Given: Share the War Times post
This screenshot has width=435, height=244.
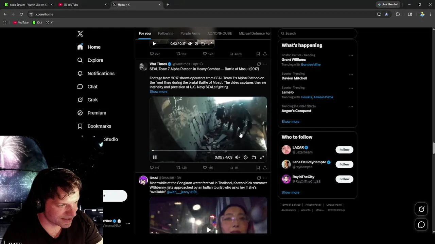Looking at the screenshot, I should pyautogui.click(x=265, y=167).
